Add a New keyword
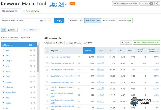The height and width of the screenshot is (110, 161). pos(31,11)
